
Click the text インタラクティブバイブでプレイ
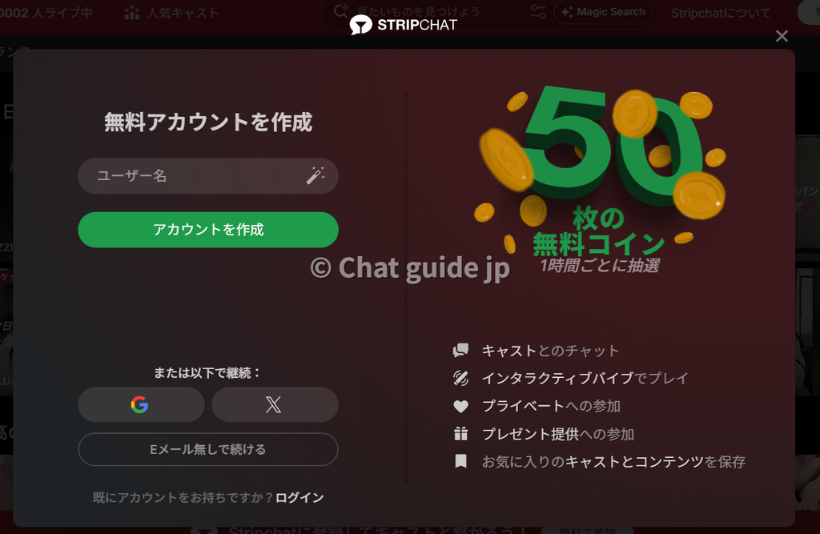coord(585,378)
